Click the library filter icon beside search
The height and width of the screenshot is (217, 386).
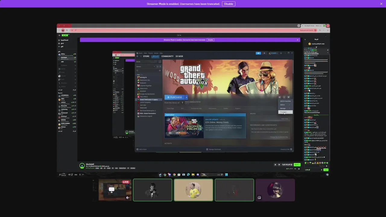coord(160,71)
